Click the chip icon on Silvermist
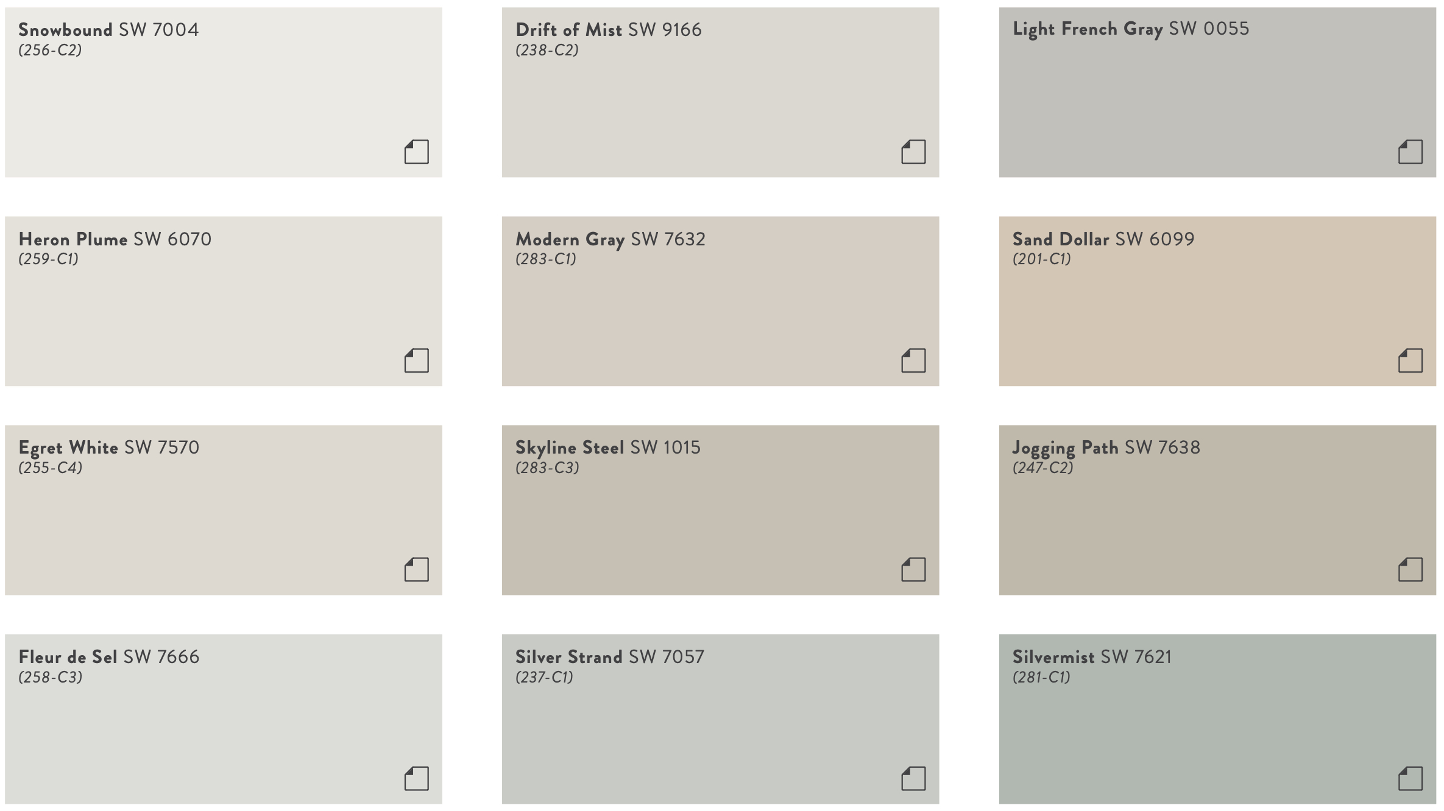Image resolution: width=1444 pixels, height=811 pixels. tap(1410, 778)
